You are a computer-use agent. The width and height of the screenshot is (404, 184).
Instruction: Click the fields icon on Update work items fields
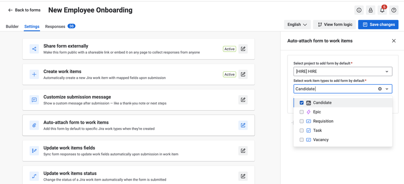pyautogui.click(x=34, y=151)
